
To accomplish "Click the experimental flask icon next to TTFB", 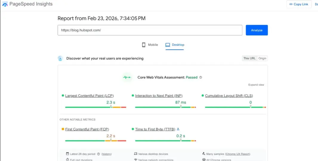I will click(x=178, y=129).
